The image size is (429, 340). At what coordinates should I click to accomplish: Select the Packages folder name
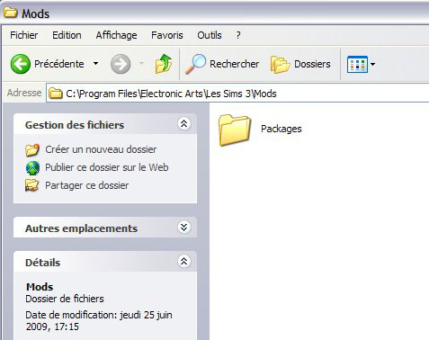(282, 129)
